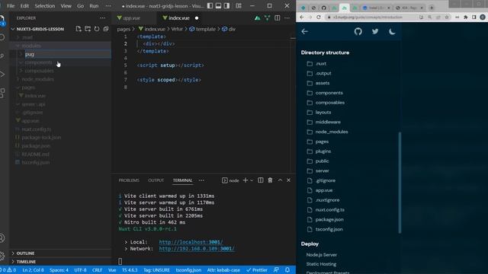Collapse all folders in Explorer
The width and height of the screenshot is (488, 274).
106,29
